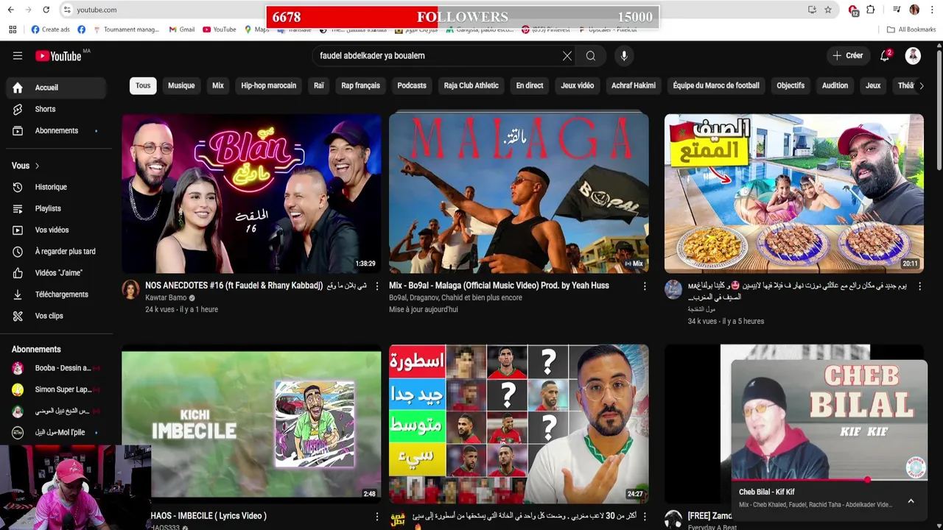Image resolution: width=943 pixels, height=530 pixels.
Task: Open the Simon Super Lap... subscription
Action: pyautogui.click(x=56, y=389)
